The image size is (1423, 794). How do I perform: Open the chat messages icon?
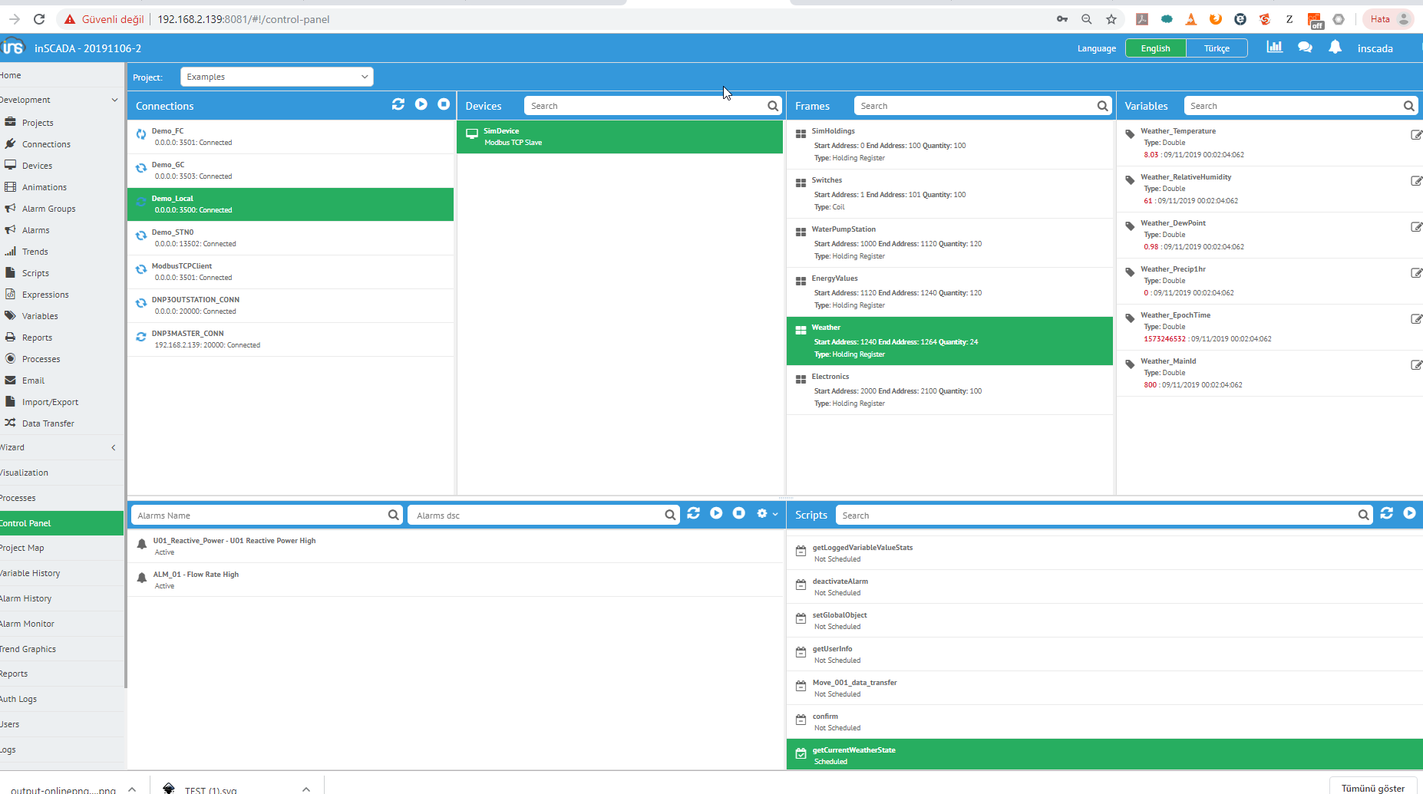tap(1305, 48)
